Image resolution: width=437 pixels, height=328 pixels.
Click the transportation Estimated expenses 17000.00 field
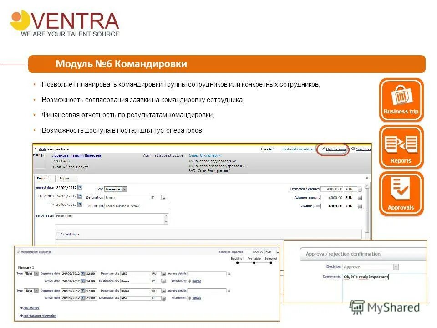[254, 252]
